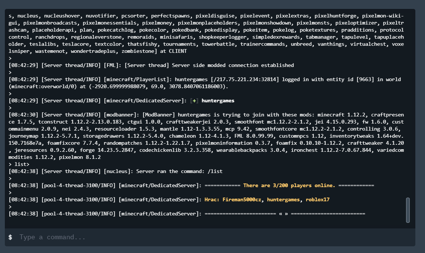Click the '« »' pagination marker in last line
The width and height of the screenshot is (425, 253).
283,214
